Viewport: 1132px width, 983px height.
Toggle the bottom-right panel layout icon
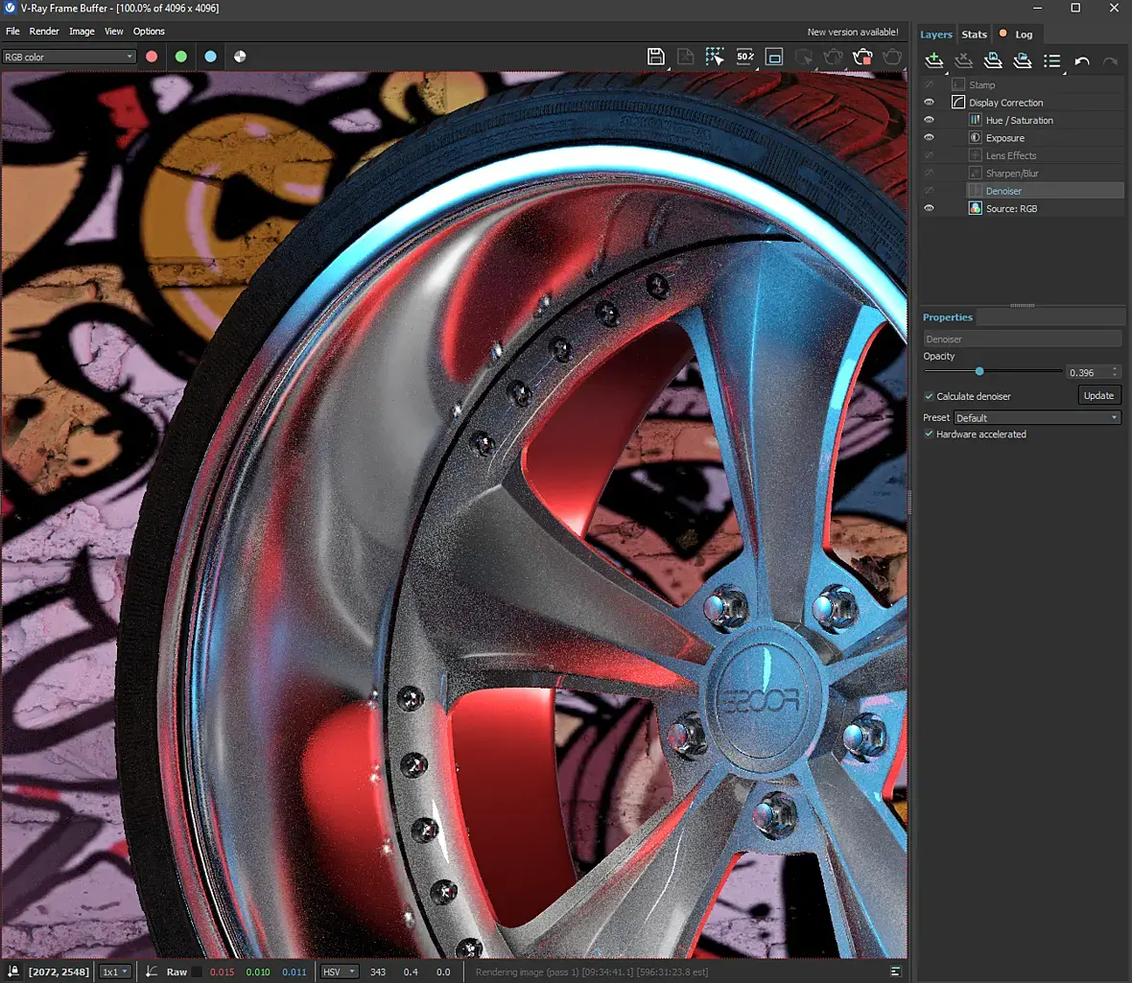(x=895, y=971)
